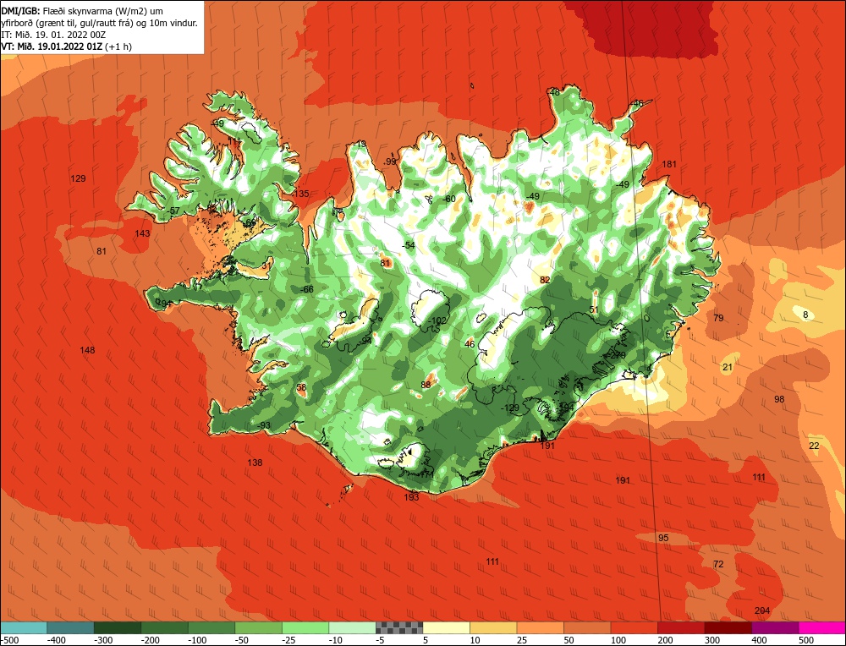Screen dimensions: 846x646
Task: Click the initial time 'IT: Mið. 19. 01. 2022 00Z'
Action: [53, 35]
